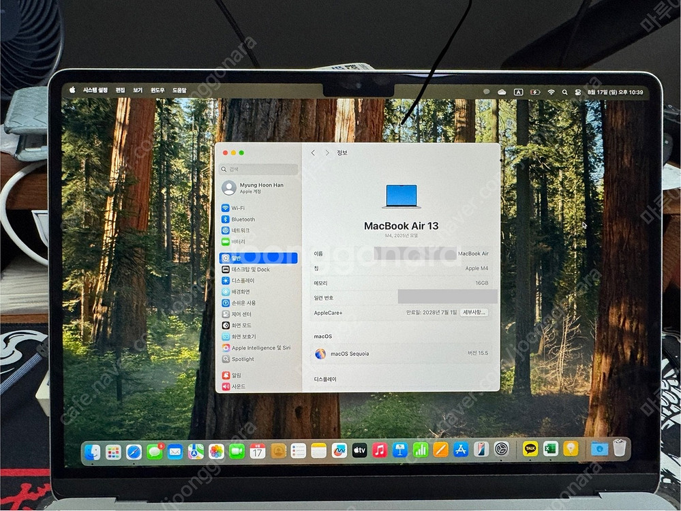681x511 pixels.
Task: Open Control Center from menu bar
Action: tap(578, 92)
